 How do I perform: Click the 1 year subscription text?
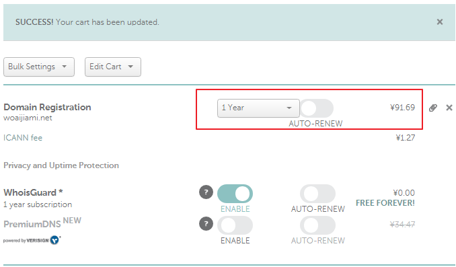[38, 204]
